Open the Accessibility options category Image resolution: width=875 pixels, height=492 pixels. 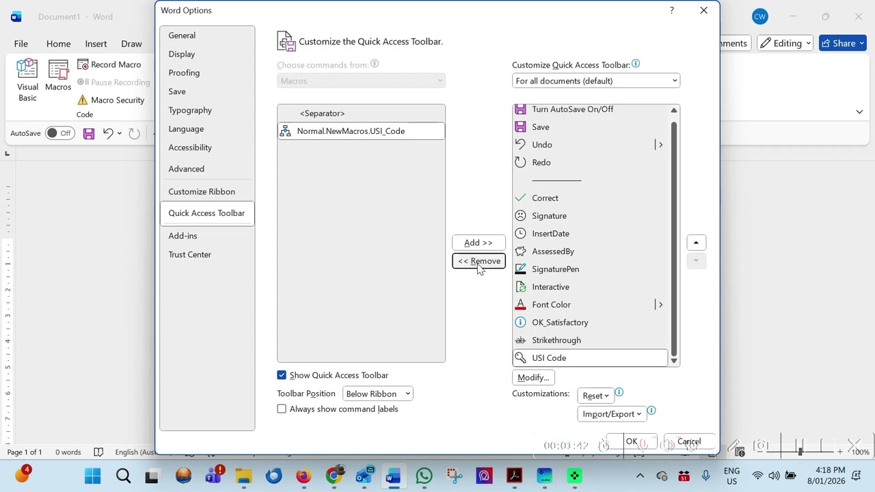point(207,148)
